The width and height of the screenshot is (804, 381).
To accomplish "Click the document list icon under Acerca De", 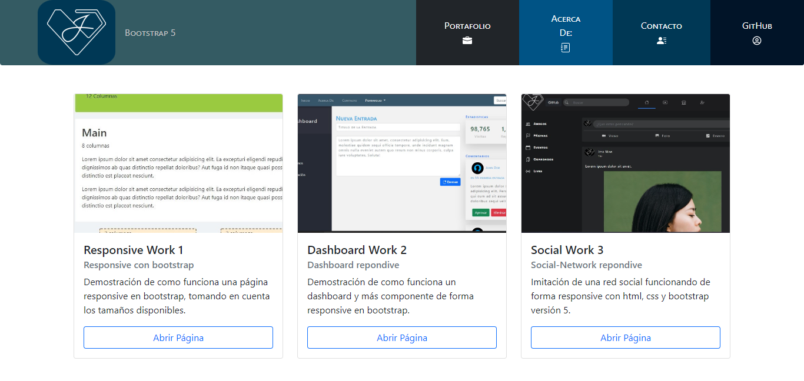I will click(x=566, y=48).
